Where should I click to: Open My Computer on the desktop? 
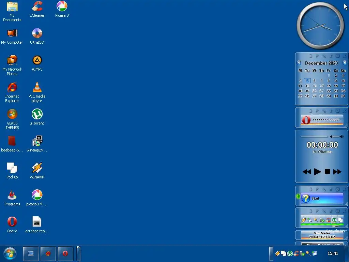pos(12,37)
